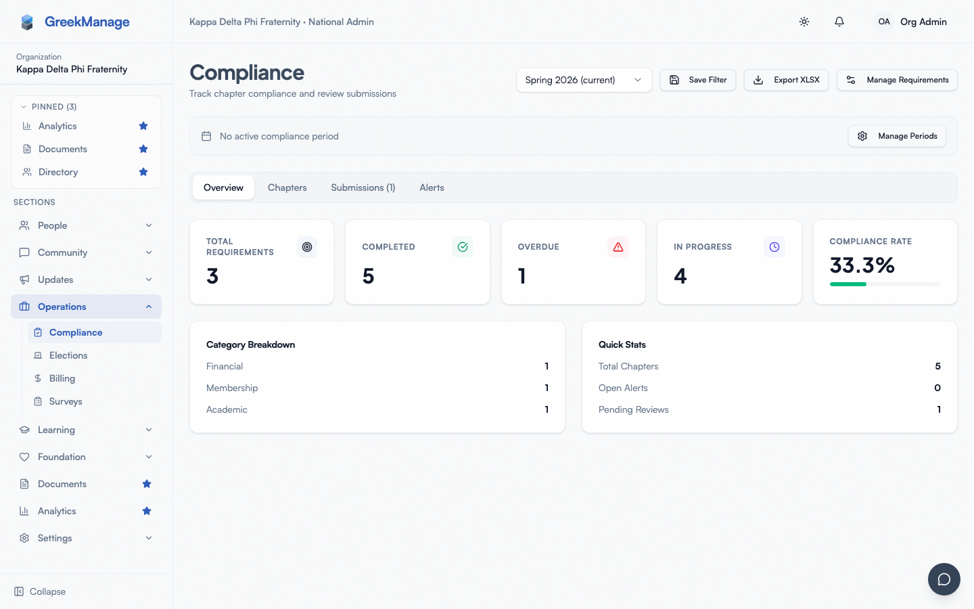The width and height of the screenshot is (974, 609).
Task: Click the 33.3% compliance rate value
Action: click(862, 265)
